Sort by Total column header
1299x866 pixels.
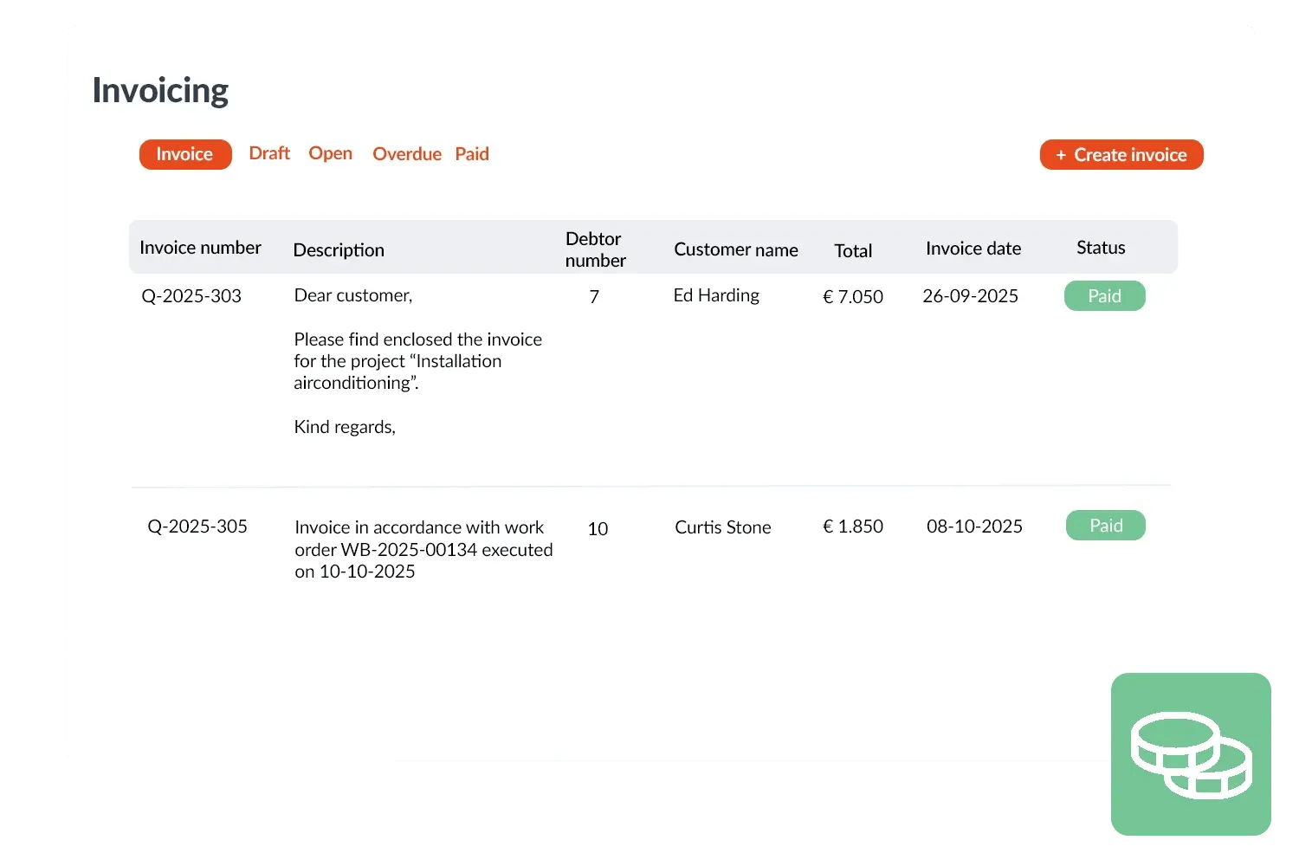[x=852, y=251]
